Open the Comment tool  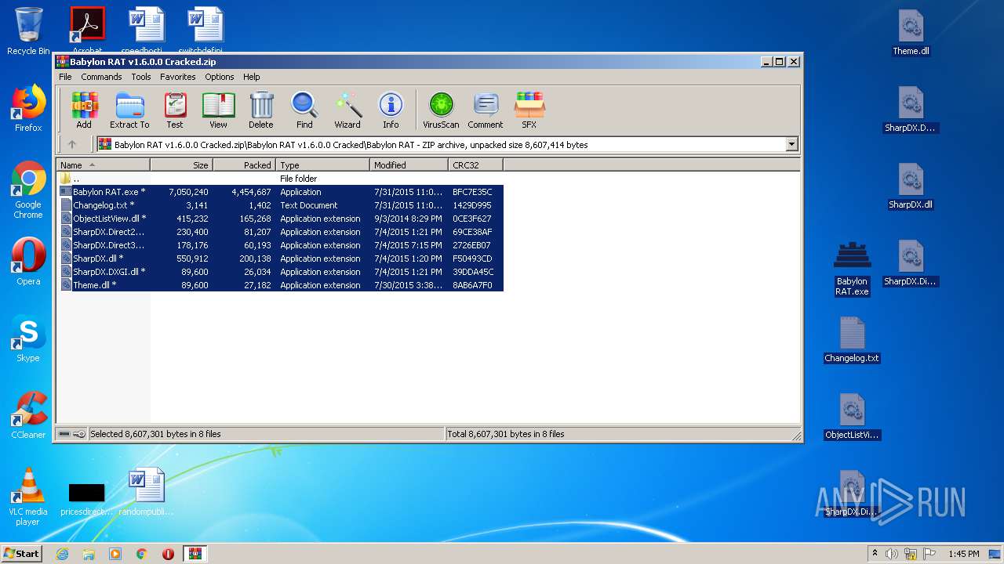[486, 110]
